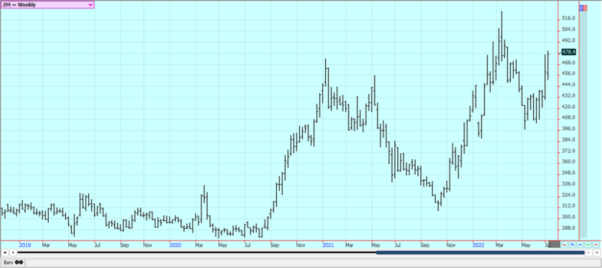
Task: Click the 2019 year label on time axis
Action: 25,244
